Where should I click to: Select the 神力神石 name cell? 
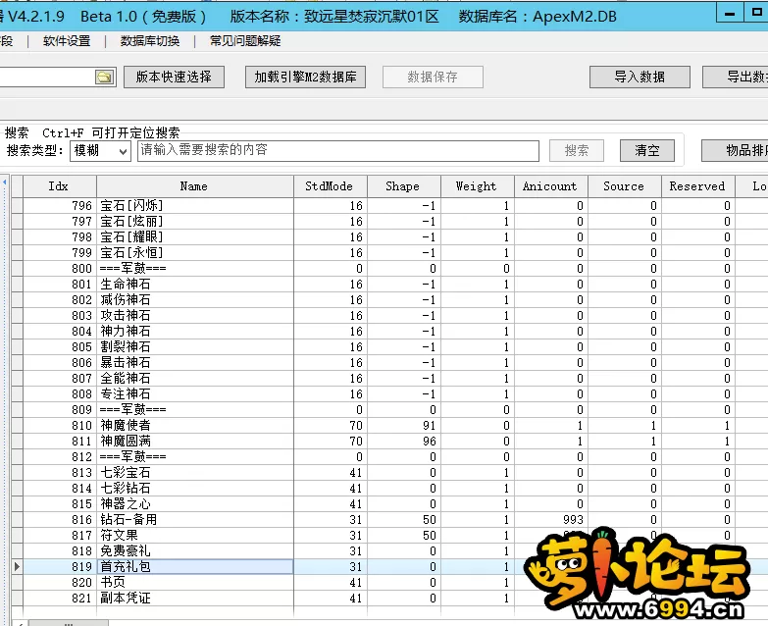click(195, 331)
